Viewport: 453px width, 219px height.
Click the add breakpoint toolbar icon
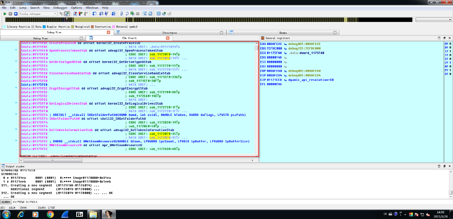tap(80, 14)
